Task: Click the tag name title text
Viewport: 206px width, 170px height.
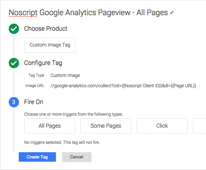Action: (x=88, y=13)
